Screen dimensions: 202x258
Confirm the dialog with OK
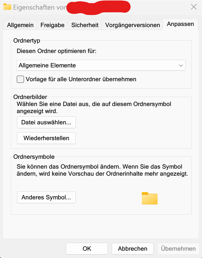(x=87, y=248)
